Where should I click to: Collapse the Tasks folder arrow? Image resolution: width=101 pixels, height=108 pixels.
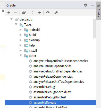coord(16,24)
